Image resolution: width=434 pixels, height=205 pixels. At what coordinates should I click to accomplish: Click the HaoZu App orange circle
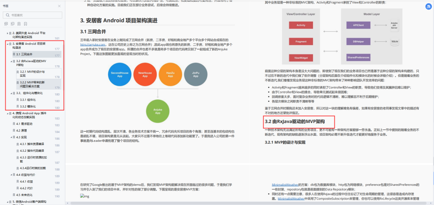point(170,74)
